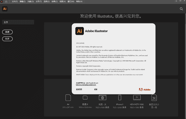Open the 文件(F) menu
Viewport: 186px width, 119px height.
[15, 2]
